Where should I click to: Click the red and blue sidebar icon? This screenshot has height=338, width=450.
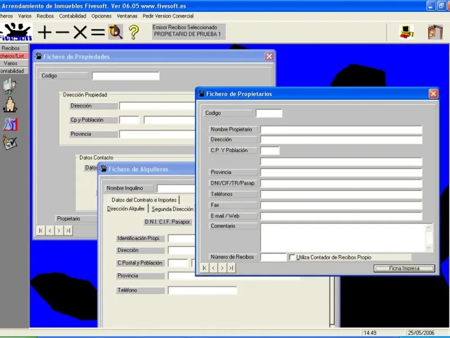11,124
